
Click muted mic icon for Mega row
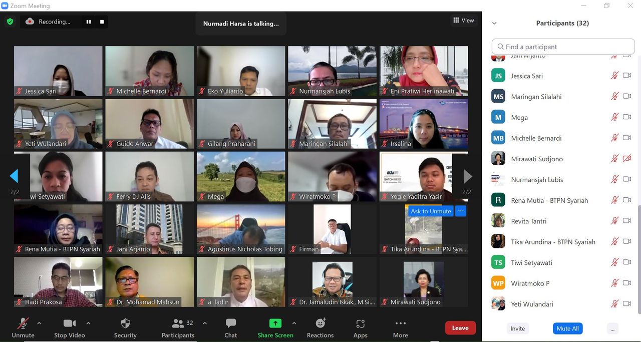(614, 117)
